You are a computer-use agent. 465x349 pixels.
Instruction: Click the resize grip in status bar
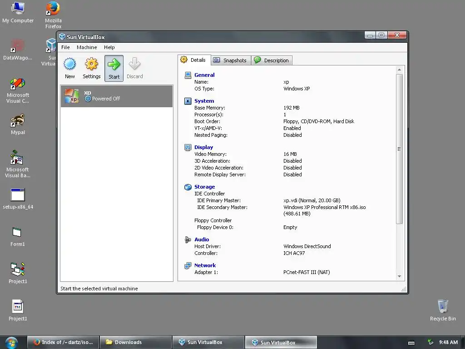[x=404, y=289]
